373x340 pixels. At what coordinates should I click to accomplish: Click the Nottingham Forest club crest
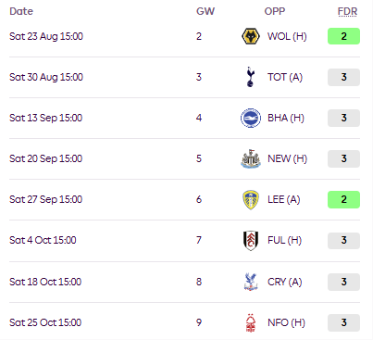[x=251, y=322]
